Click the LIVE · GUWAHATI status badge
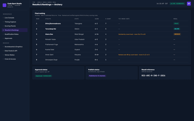 pyautogui.click(x=177, y=4)
